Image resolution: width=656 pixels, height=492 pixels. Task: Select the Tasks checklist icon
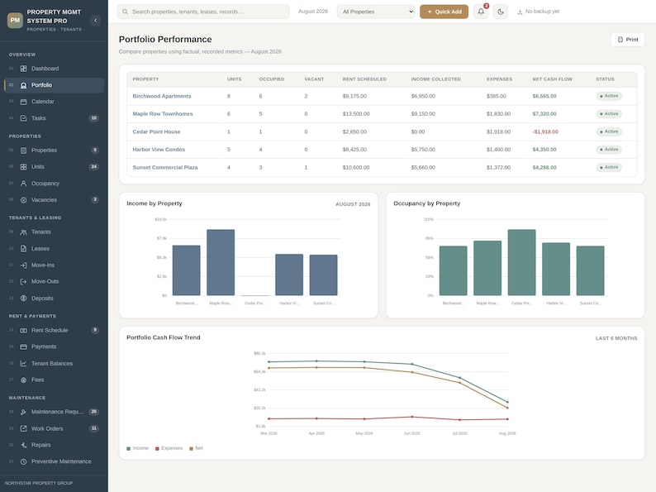coord(23,118)
